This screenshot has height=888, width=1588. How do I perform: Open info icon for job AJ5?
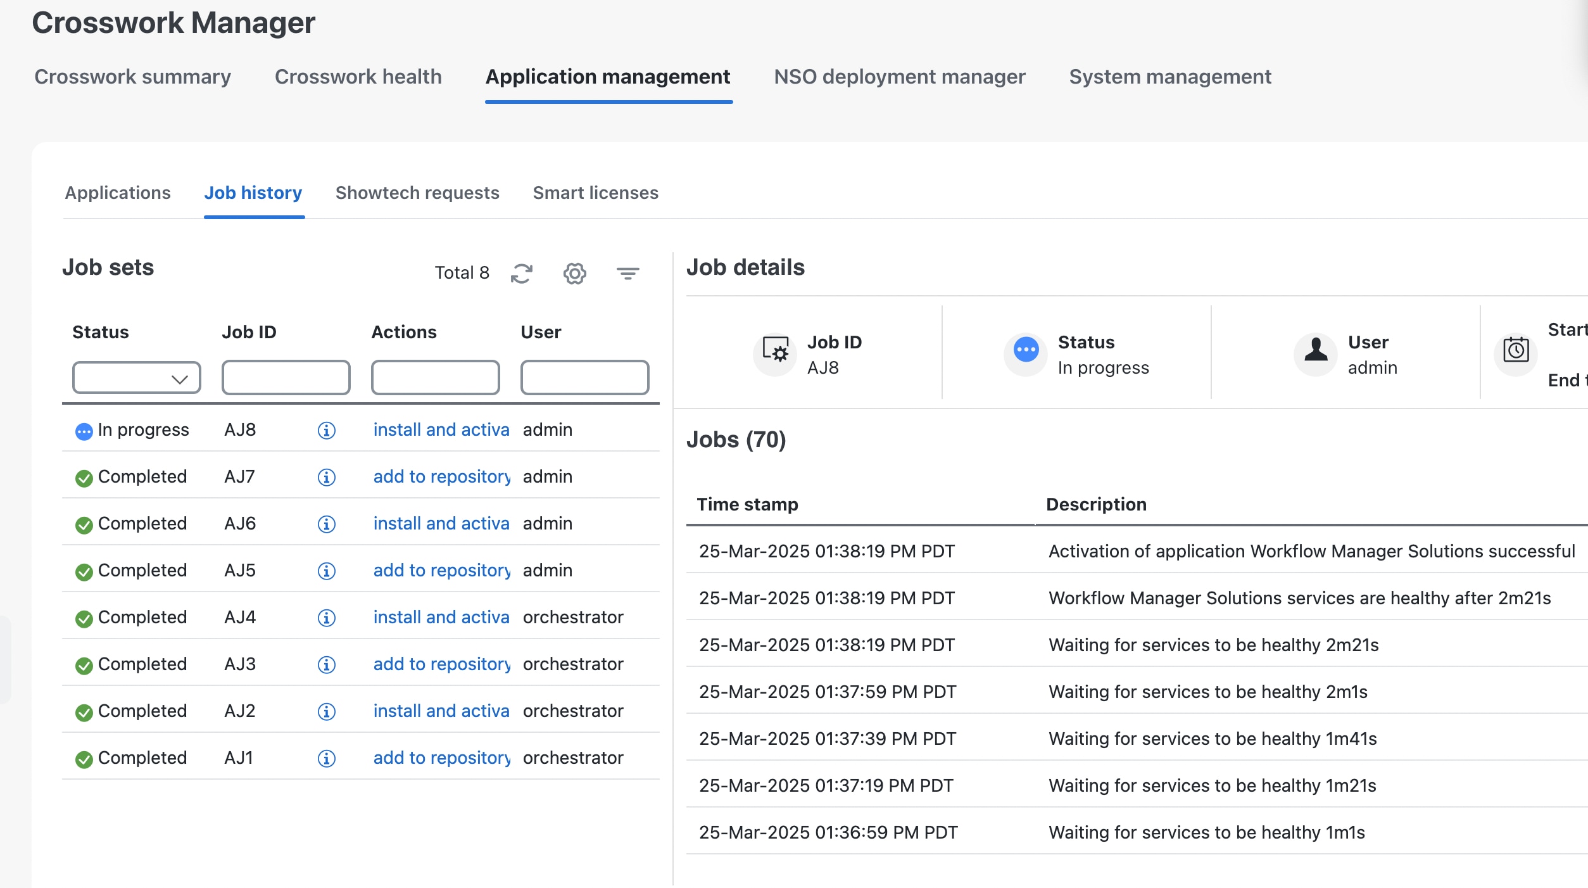click(x=327, y=571)
